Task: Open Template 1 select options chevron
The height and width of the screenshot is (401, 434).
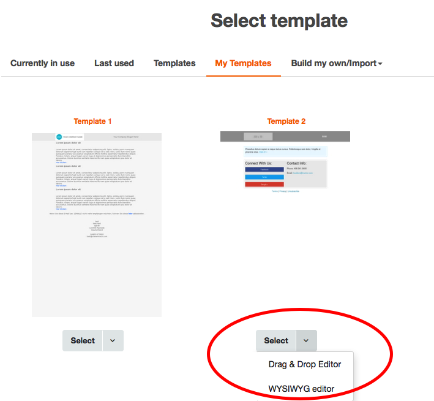Action: (x=113, y=341)
